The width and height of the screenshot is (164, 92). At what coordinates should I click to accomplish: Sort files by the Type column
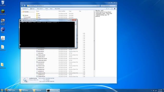pyautogui.click(x=70, y=11)
